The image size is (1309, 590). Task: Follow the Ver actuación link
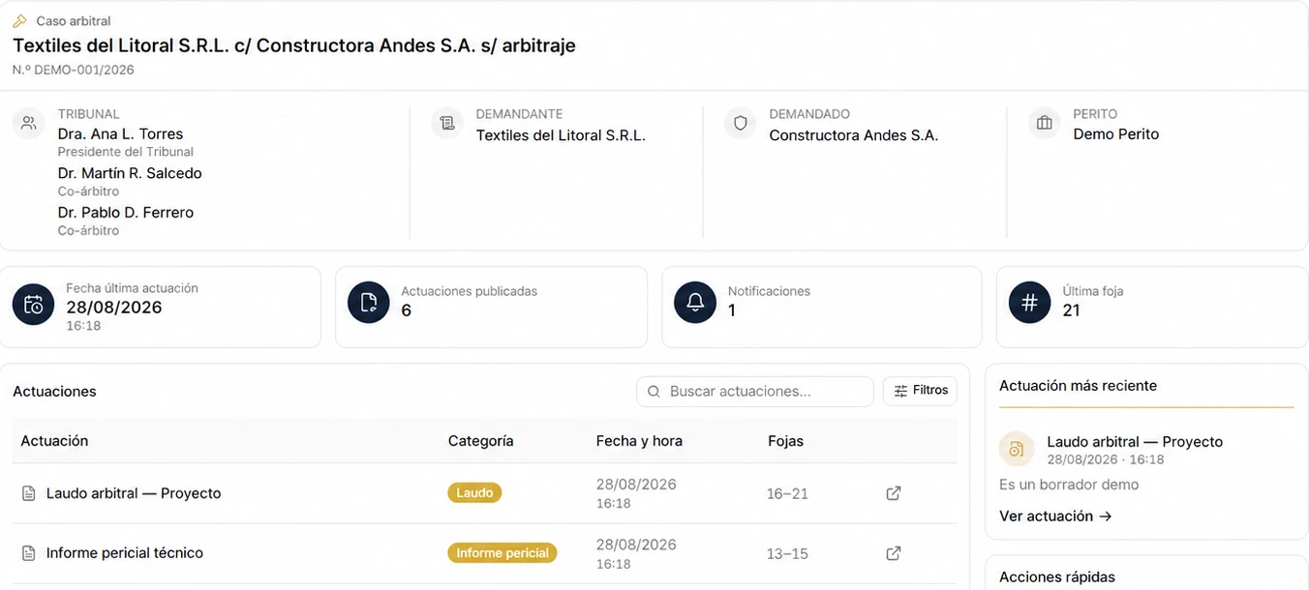pyautogui.click(x=1055, y=516)
